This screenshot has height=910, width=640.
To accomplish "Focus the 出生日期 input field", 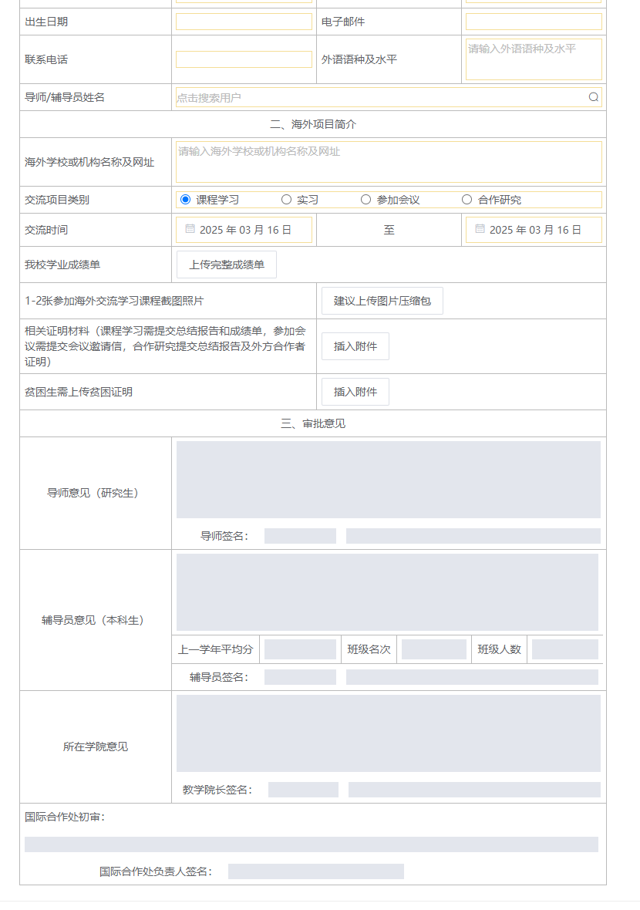I will point(244,22).
